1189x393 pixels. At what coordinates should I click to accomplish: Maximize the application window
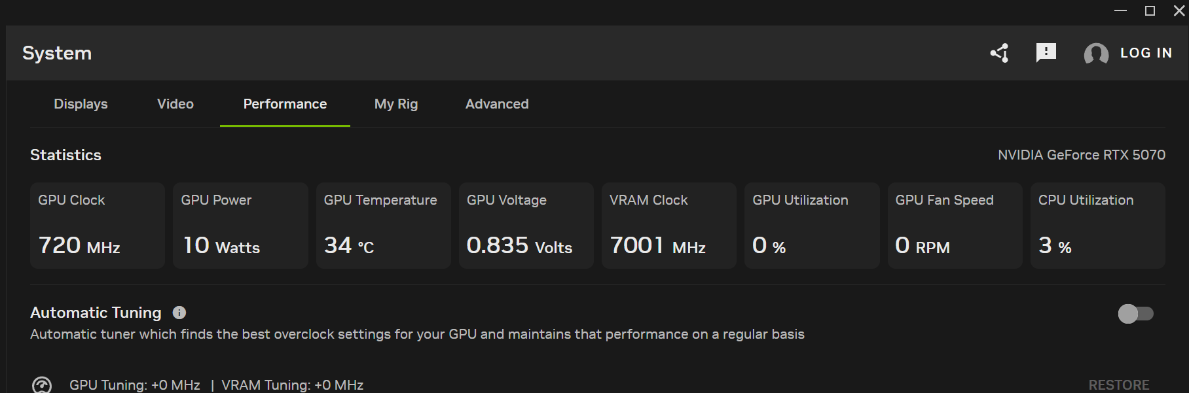click(1150, 10)
